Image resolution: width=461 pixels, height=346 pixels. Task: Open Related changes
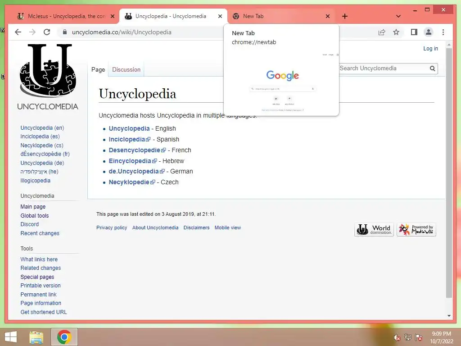pos(41,268)
